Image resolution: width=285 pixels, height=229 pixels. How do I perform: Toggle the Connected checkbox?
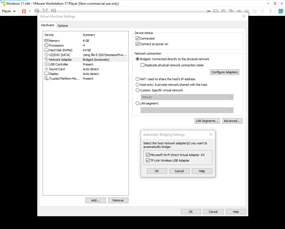[x=137, y=38]
